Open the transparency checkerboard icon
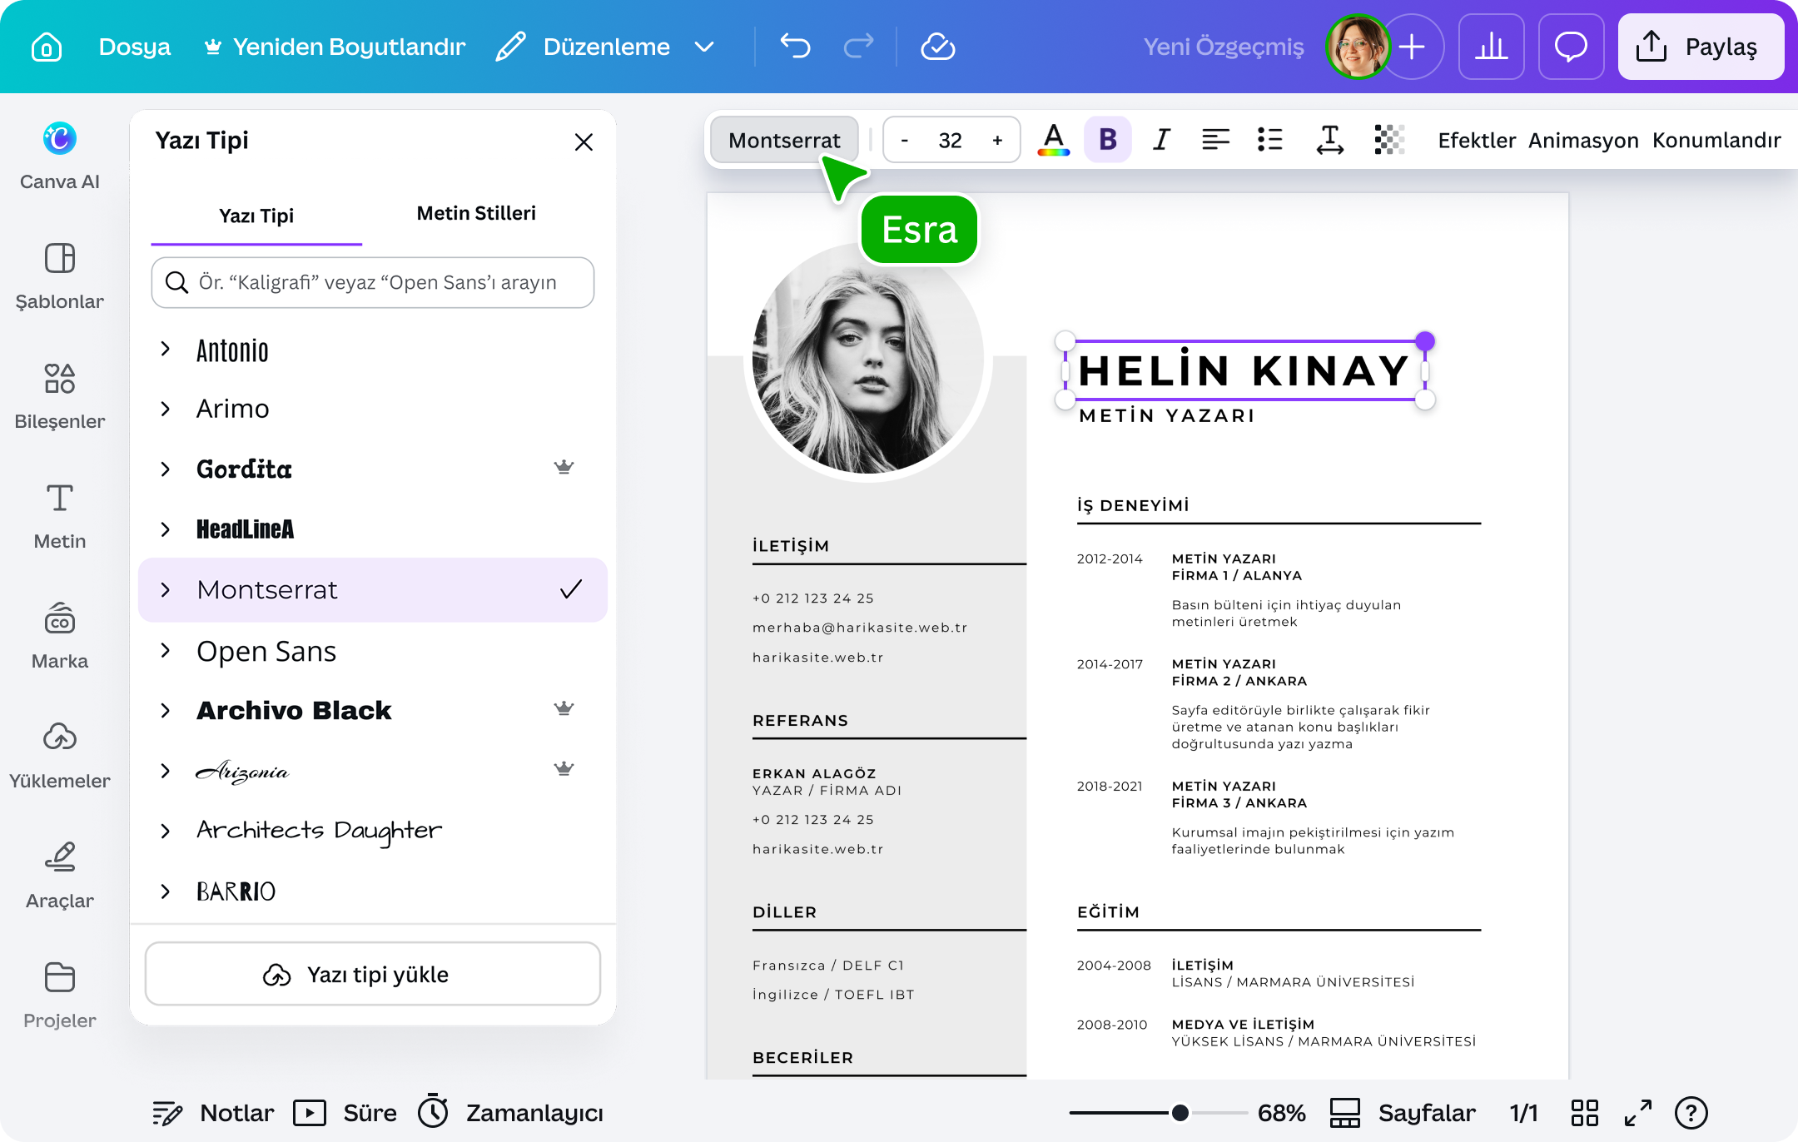 tap(1388, 140)
